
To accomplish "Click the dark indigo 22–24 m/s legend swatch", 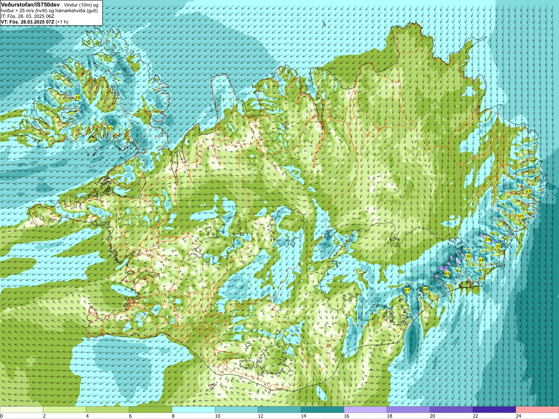I will pos(494,409).
